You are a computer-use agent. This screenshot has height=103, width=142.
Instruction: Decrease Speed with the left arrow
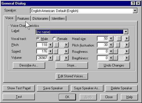[51, 51]
